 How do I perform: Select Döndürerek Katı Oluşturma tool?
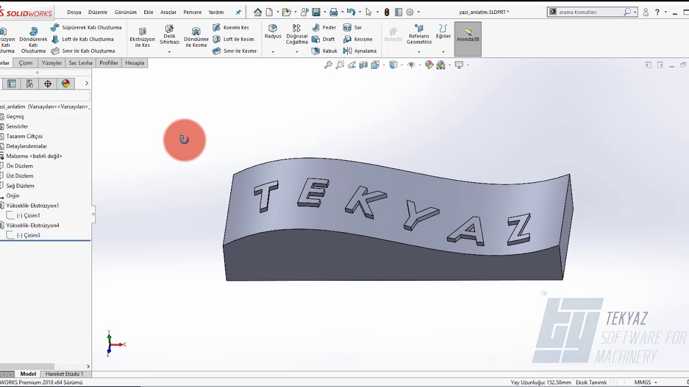[x=33, y=40]
